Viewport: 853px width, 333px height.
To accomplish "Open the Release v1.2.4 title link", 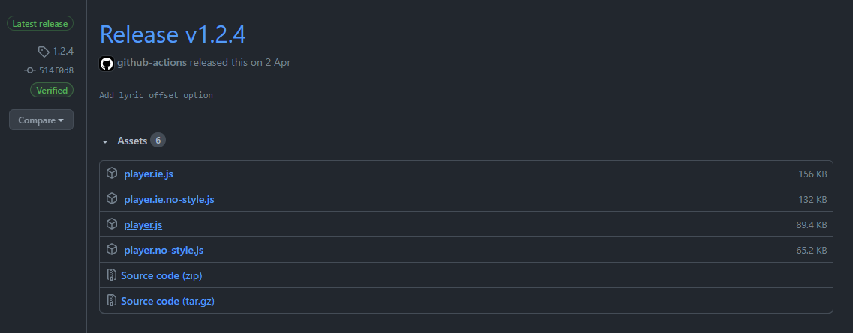I will (173, 34).
